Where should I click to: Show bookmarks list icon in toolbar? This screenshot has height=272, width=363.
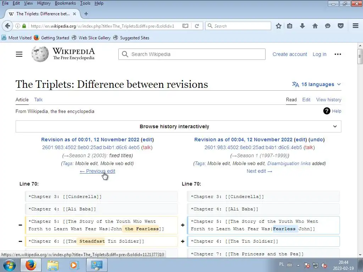tap(289, 26)
